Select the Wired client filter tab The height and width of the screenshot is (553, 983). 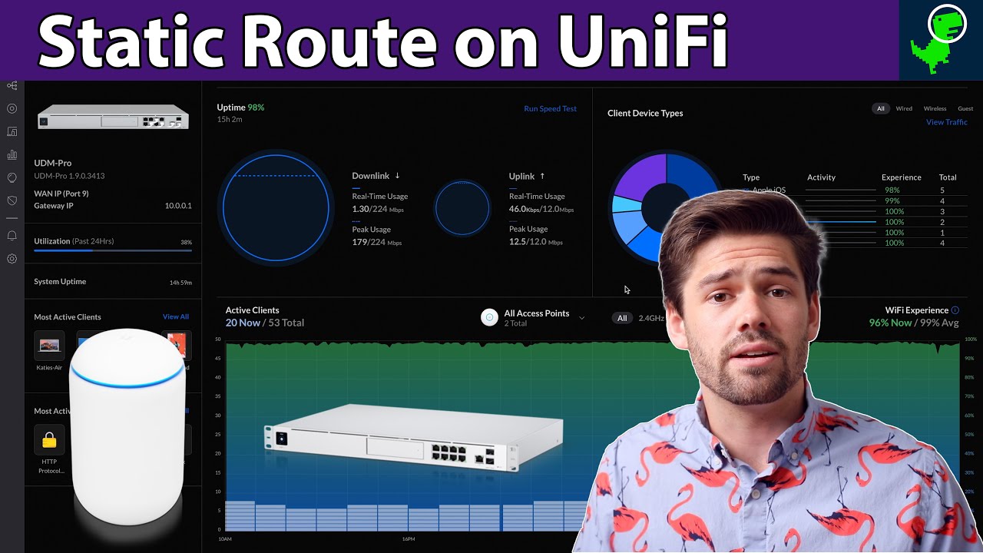tap(904, 108)
